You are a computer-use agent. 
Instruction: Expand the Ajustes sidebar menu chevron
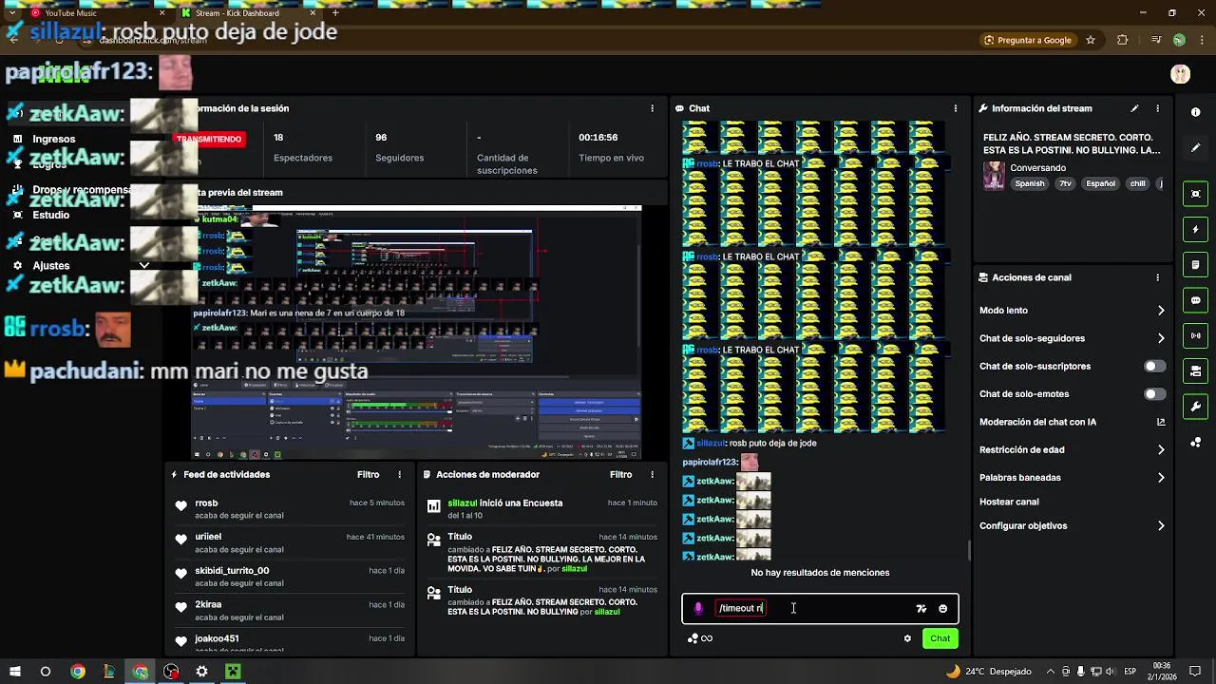(144, 266)
